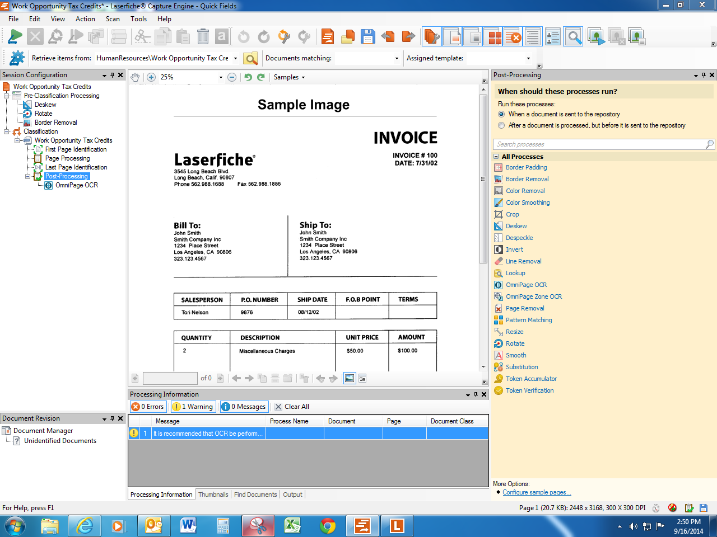Open Excel from the taskbar
Image resolution: width=717 pixels, height=537 pixels.
coord(292,526)
